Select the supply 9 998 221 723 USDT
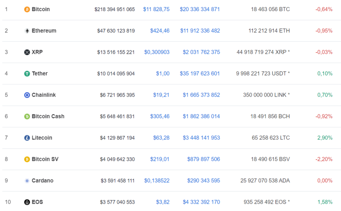 261,74
